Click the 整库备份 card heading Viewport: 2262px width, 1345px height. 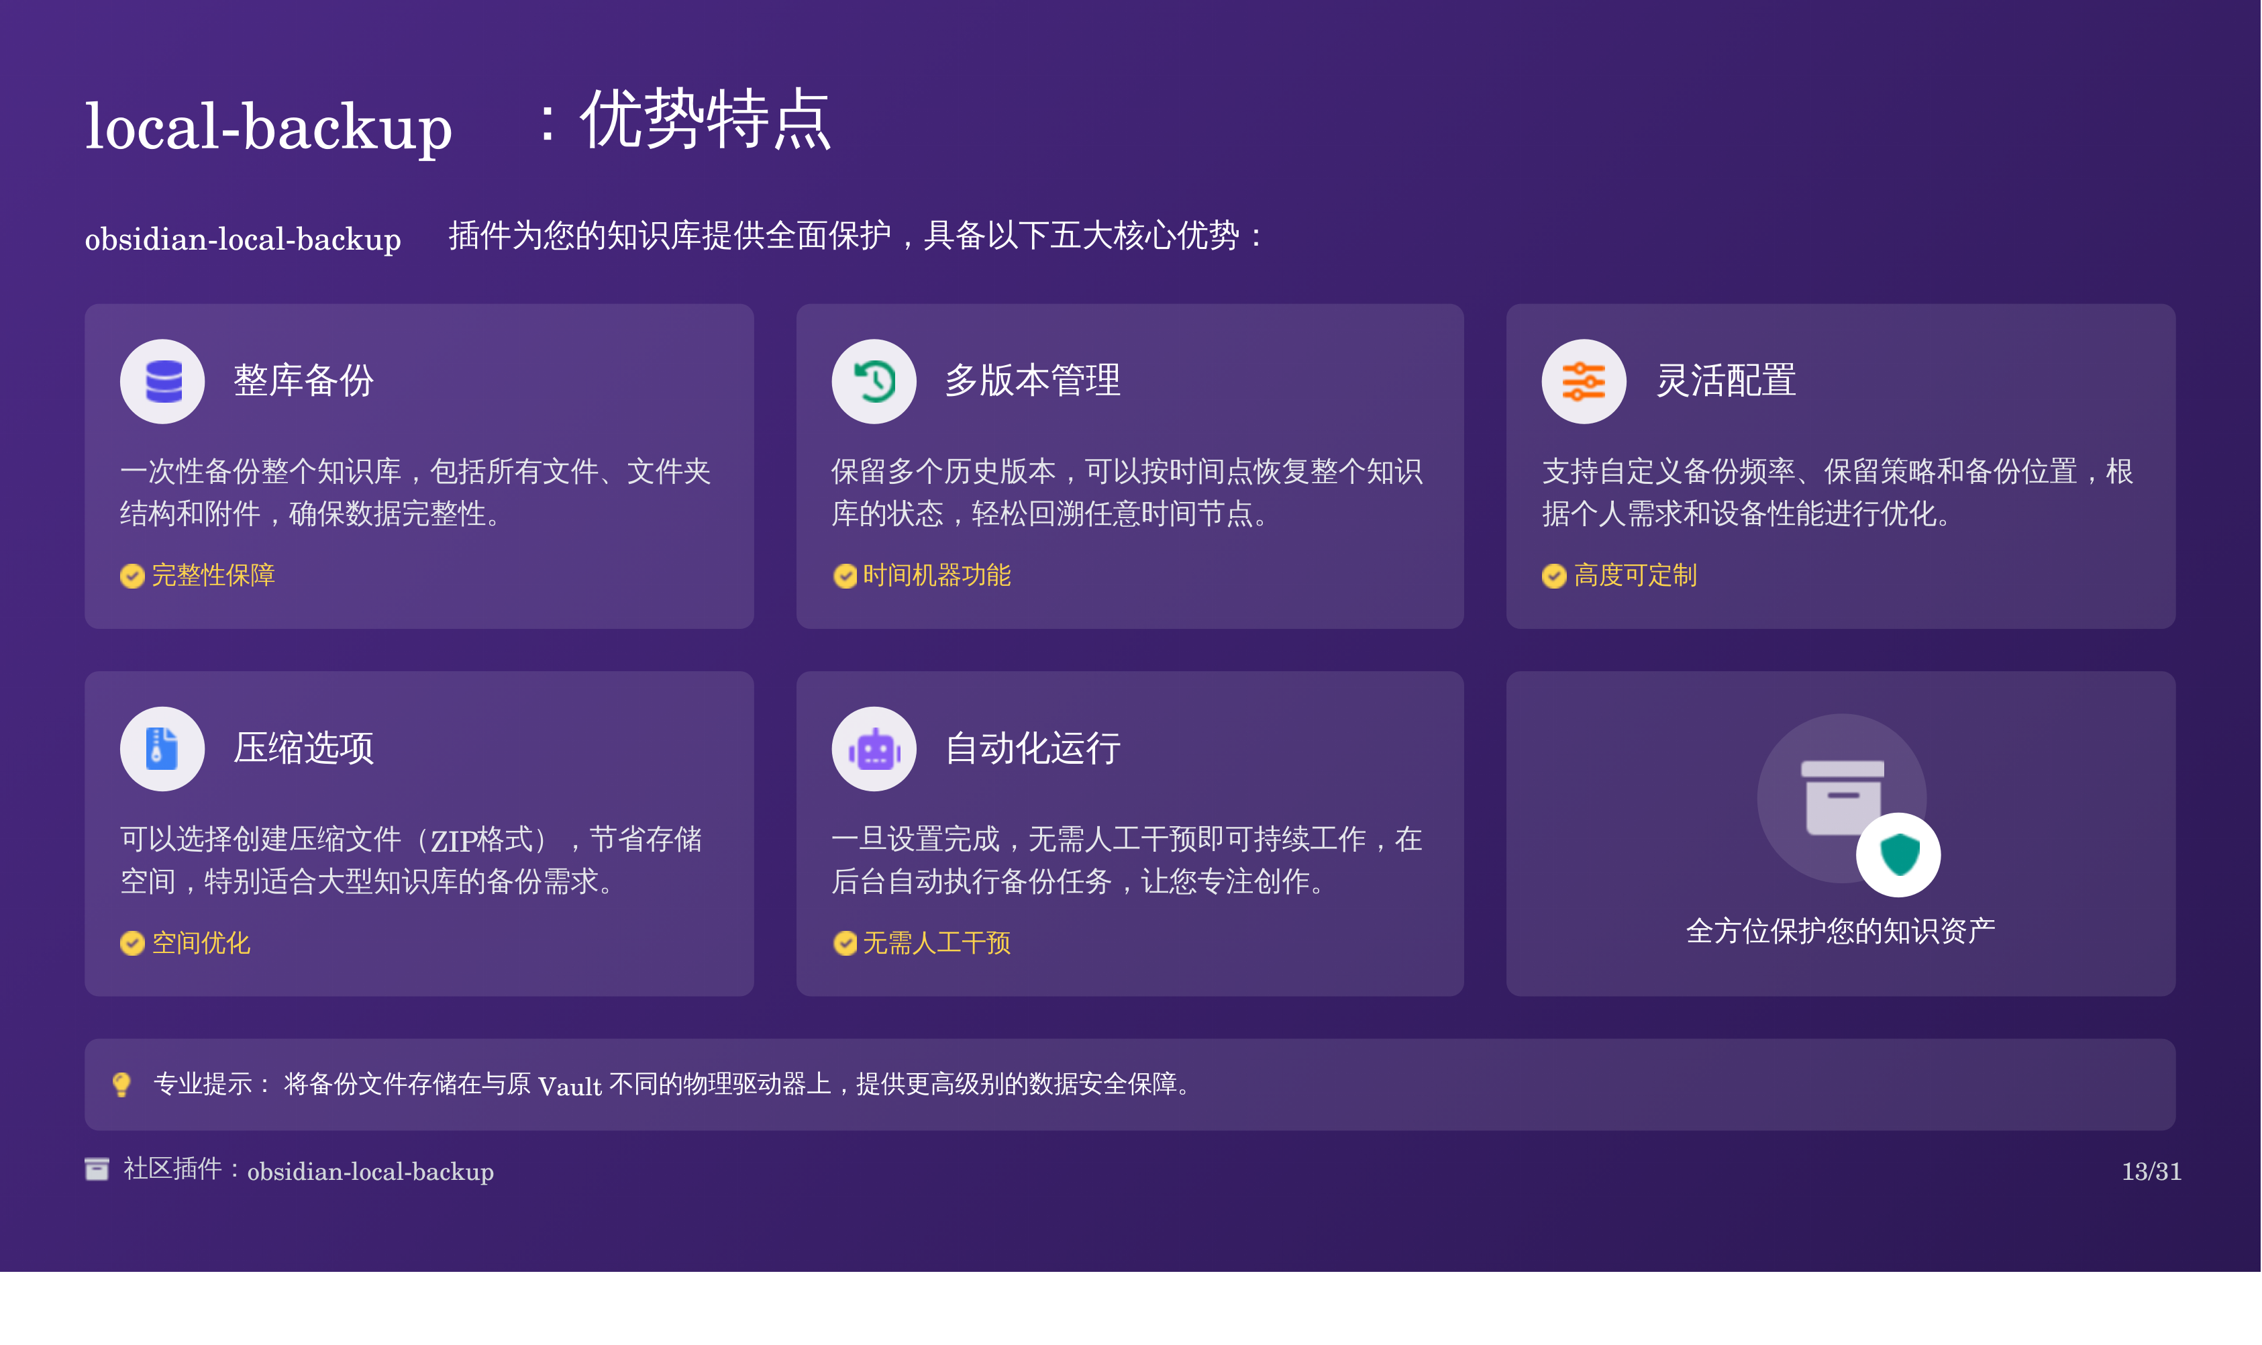303,381
